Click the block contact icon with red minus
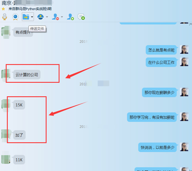 pos(55,17)
